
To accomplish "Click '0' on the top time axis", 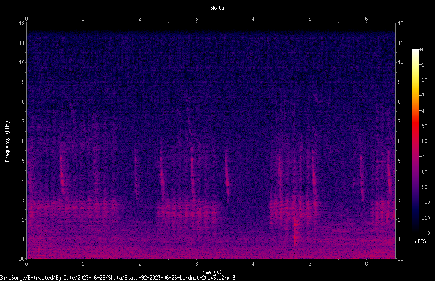I will point(26,19).
